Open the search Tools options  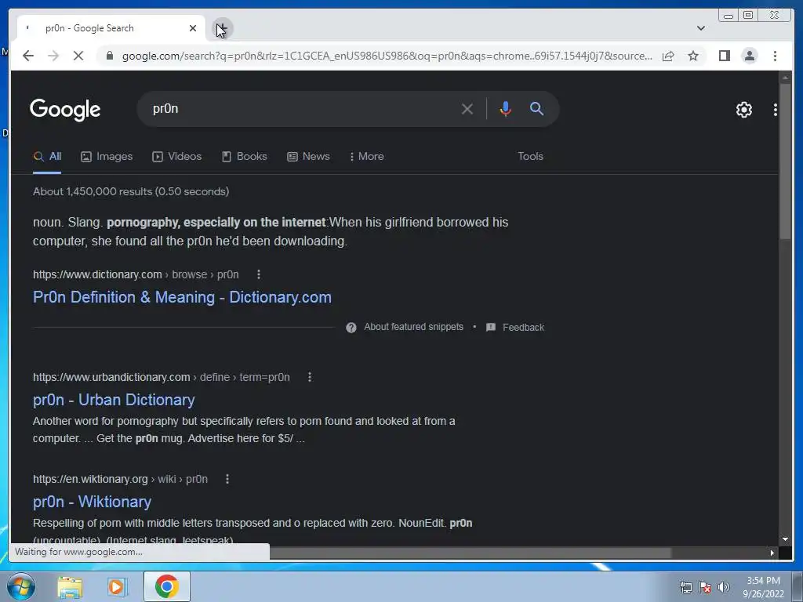[x=531, y=156]
